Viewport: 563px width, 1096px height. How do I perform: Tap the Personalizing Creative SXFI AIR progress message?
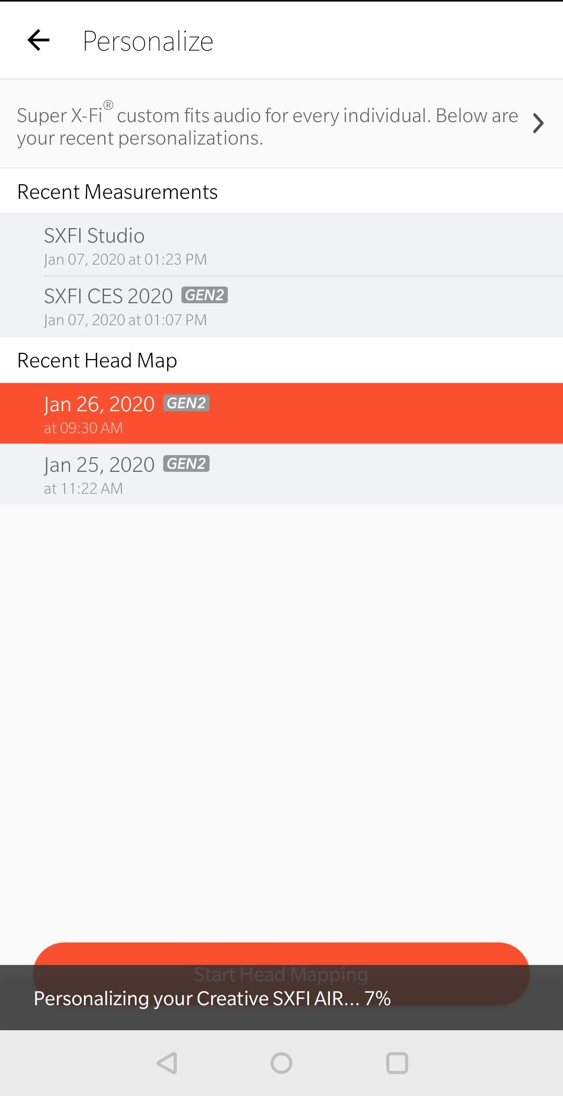click(212, 998)
